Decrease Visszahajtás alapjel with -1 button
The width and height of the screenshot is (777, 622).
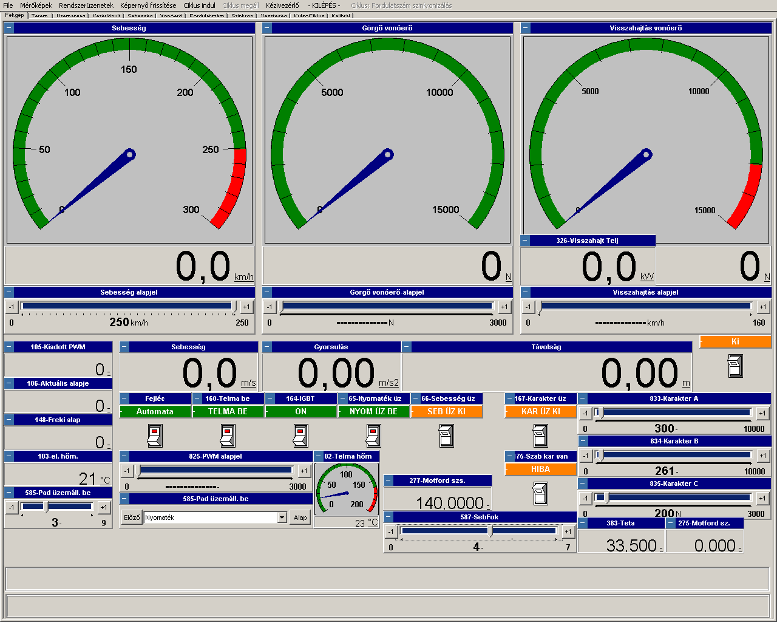[528, 307]
